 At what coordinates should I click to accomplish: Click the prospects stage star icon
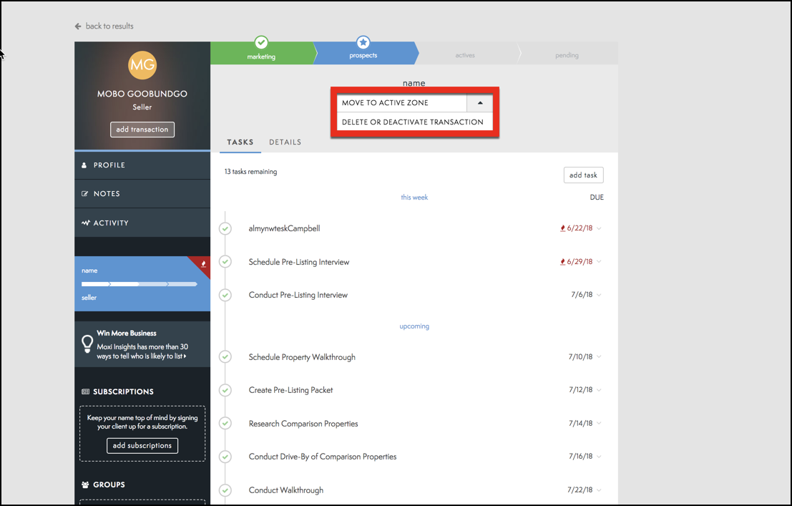tap(363, 42)
